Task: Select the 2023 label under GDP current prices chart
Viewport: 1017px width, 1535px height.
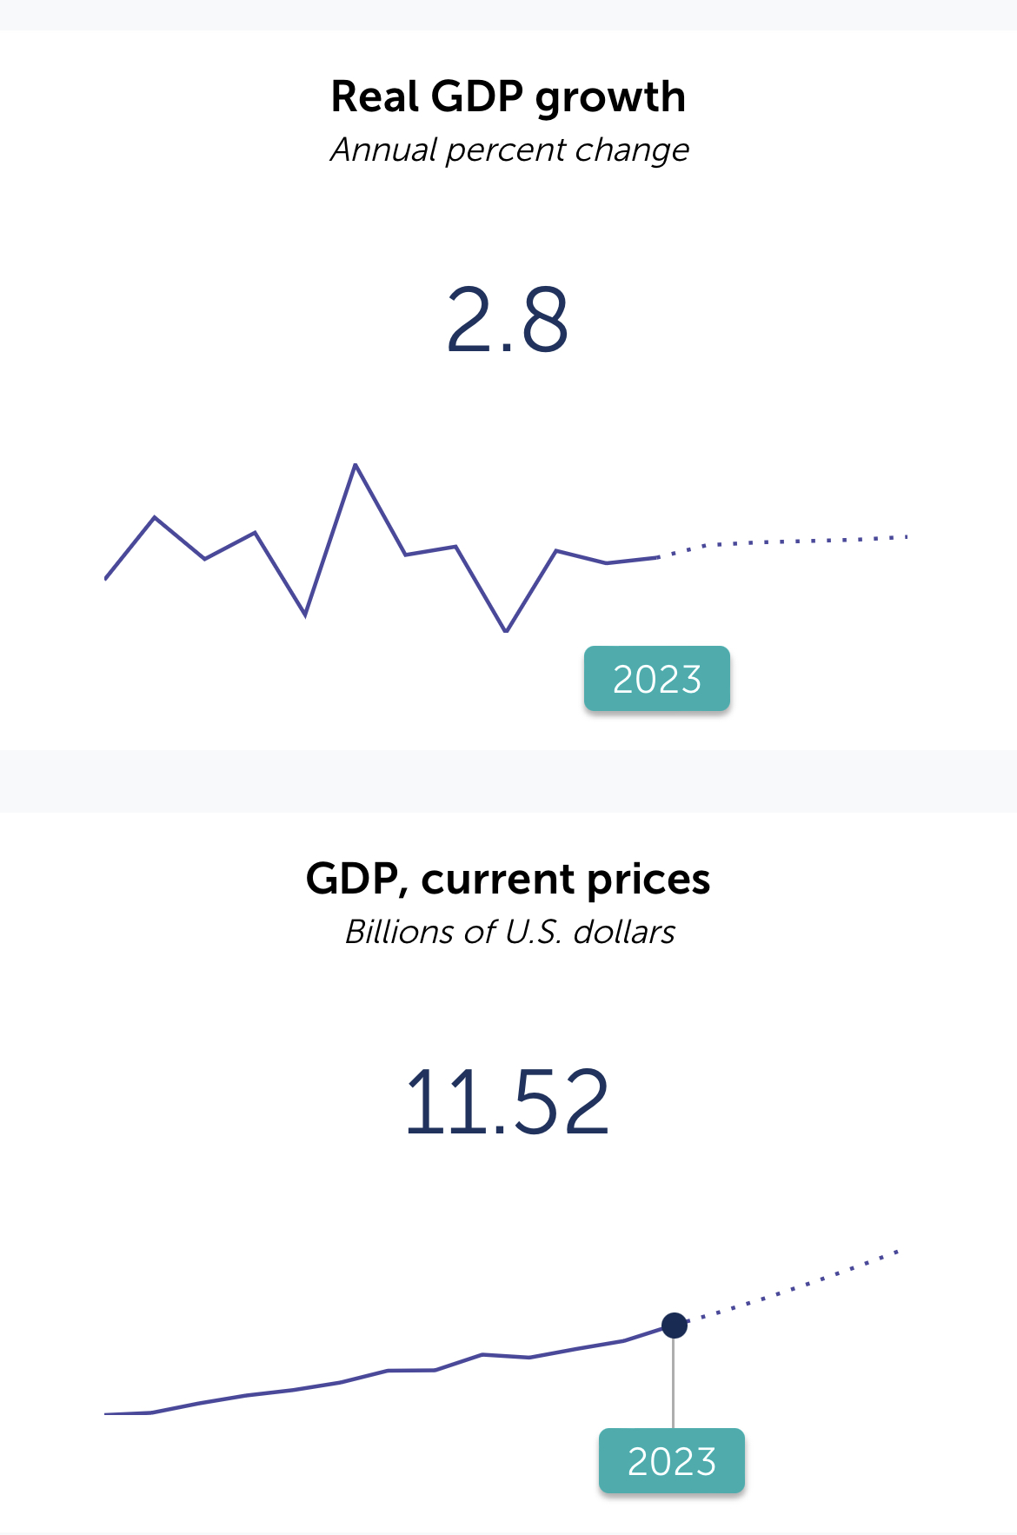Action: click(x=672, y=1461)
